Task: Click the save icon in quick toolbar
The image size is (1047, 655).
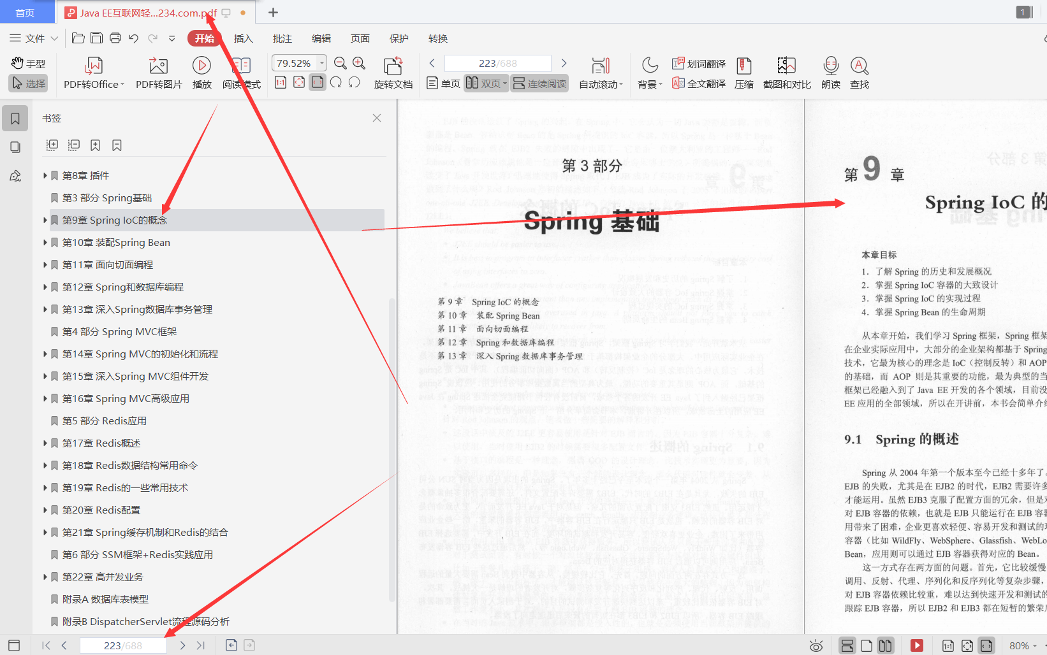Action: (96, 38)
